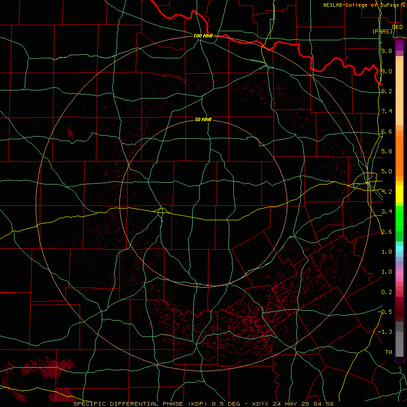Click the 2.6 scale value
Viewport: 407px width, 407px height.
click(x=387, y=232)
